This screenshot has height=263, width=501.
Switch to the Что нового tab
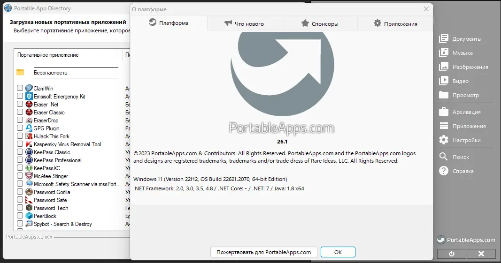[x=245, y=23]
